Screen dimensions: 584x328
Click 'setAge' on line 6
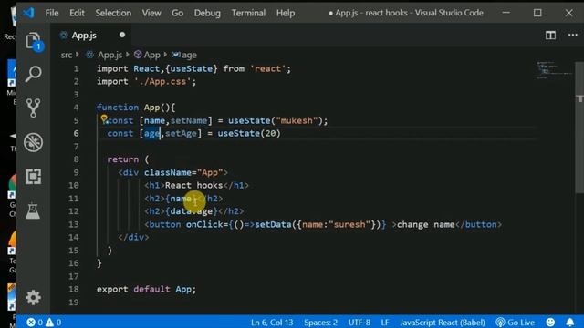pyautogui.click(x=181, y=134)
